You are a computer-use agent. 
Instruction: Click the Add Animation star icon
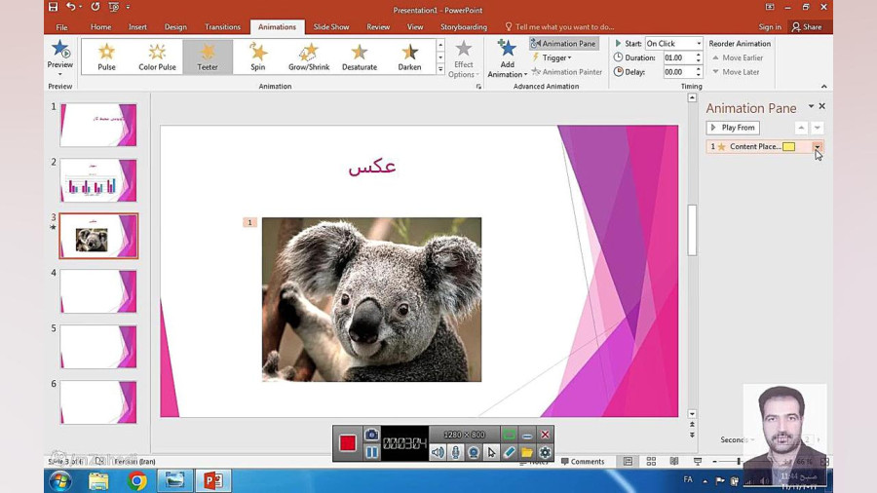pos(507,48)
